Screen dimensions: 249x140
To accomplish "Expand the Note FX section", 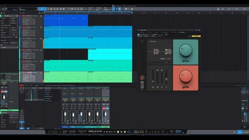I will (9, 47).
